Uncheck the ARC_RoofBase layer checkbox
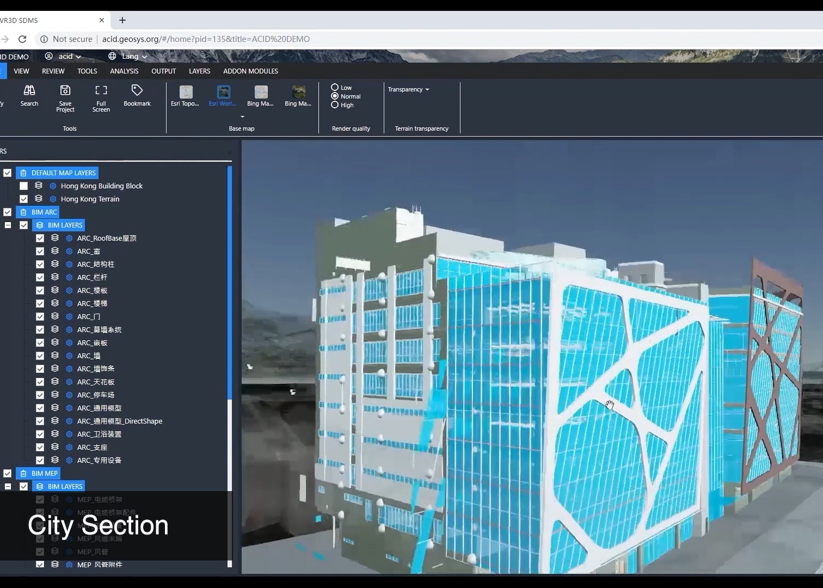The height and width of the screenshot is (588, 823). click(x=40, y=238)
